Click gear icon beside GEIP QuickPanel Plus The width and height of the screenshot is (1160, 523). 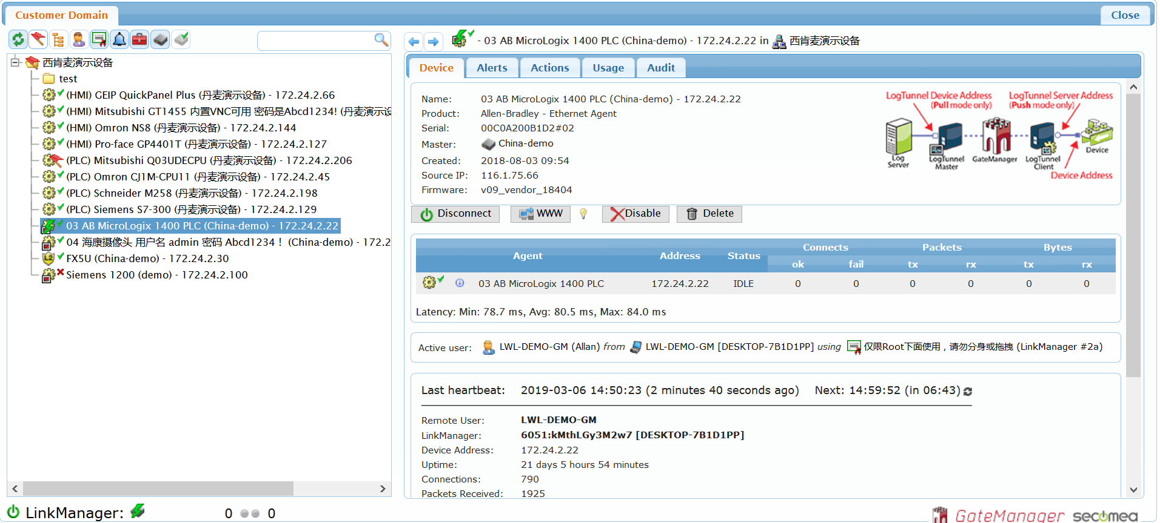tap(49, 94)
